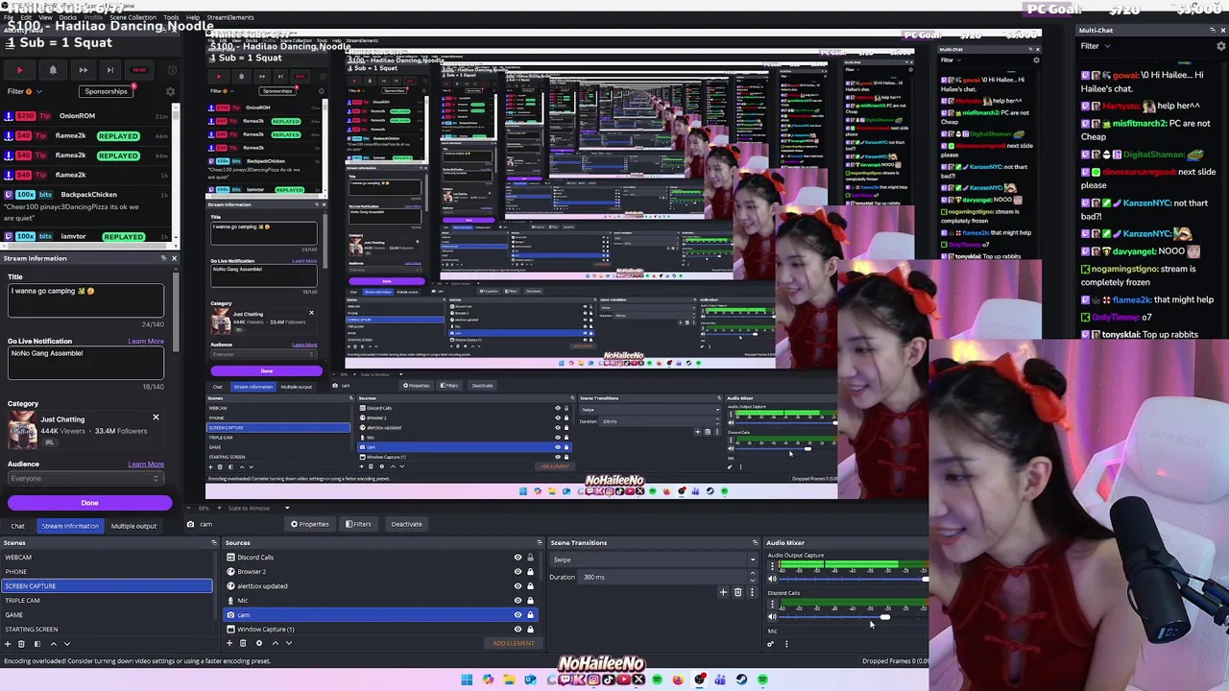The height and width of the screenshot is (691, 1229).
Task: Expand the Swipe transition dropdown
Action: (652, 560)
